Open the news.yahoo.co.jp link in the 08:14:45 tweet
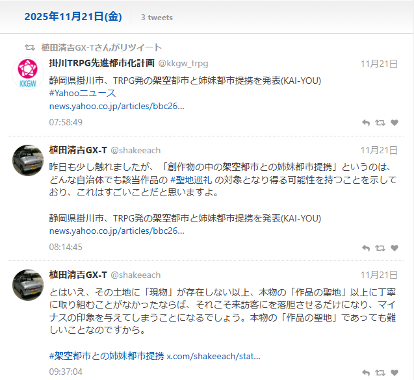The image size is (414, 380). [117, 231]
